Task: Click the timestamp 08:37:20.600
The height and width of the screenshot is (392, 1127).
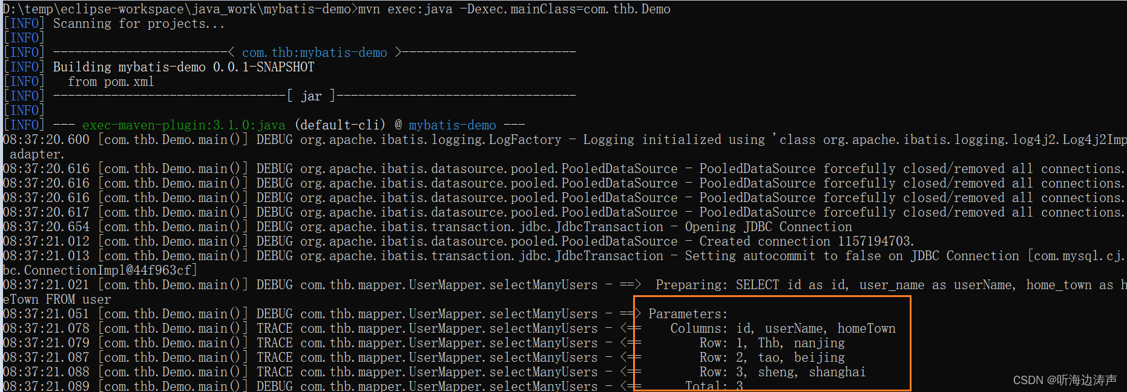Action: coord(46,140)
